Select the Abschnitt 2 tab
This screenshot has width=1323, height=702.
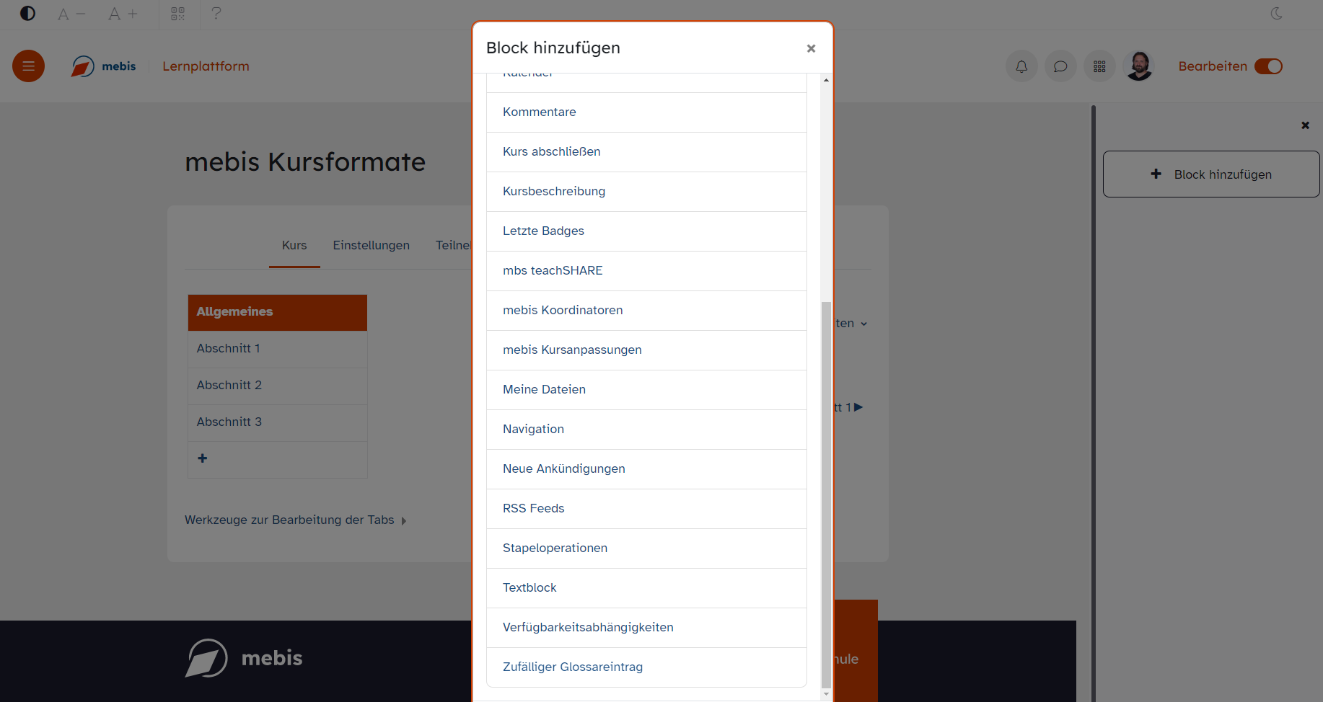coord(229,386)
